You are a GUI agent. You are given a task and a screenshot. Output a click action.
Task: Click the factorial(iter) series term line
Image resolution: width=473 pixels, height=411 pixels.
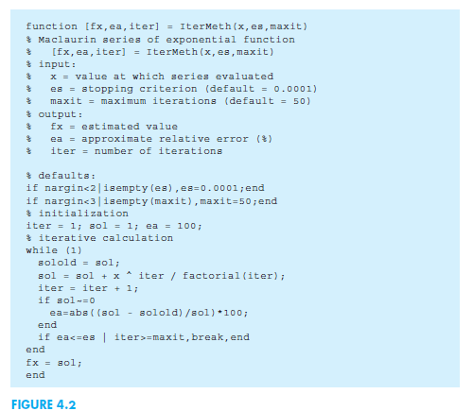162,276
